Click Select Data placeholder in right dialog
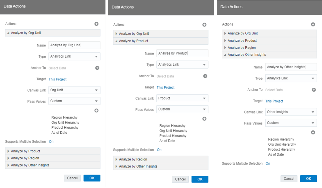 [x=274, y=90]
